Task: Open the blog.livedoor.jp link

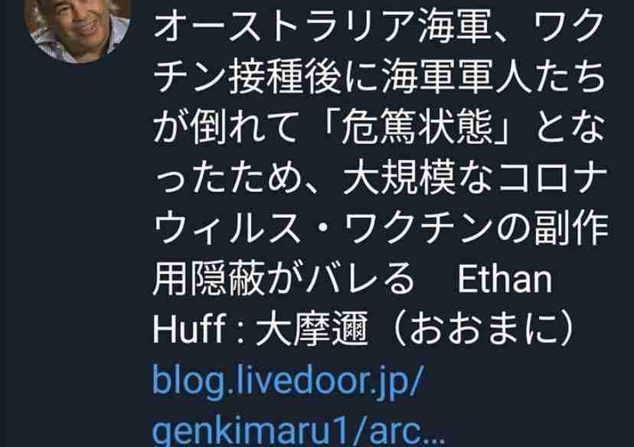Action: (x=288, y=380)
